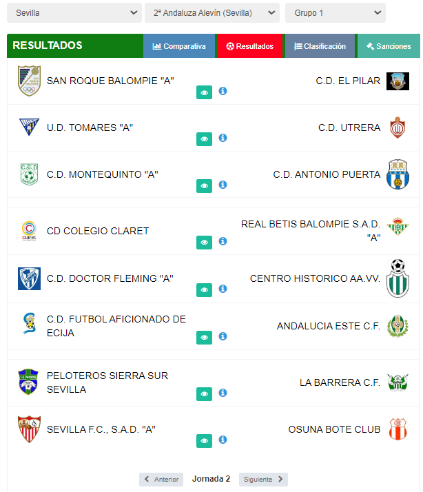The image size is (423, 492).
Task: Click the Sevilla F.C. team crest
Action: [x=29, y=429]
